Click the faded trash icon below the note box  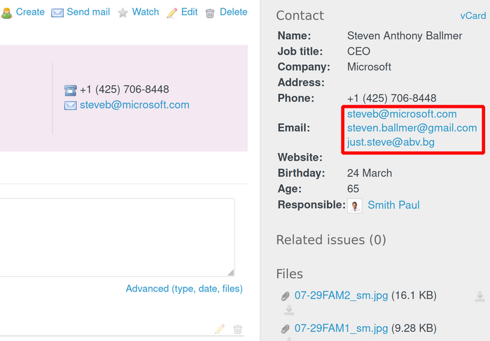point(238,329)
